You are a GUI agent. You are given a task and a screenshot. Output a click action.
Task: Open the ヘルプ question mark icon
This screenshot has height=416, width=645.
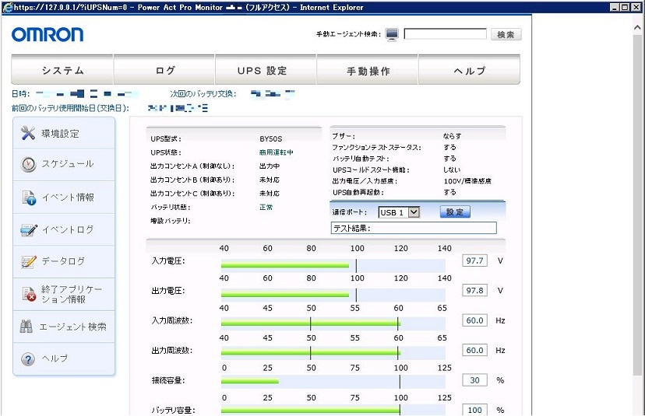pyautogui.click(x=27, y=359)
